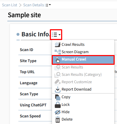Screen dimensions: 117x124
Task: Click the Report Customize eraser icon
Action: tap(58, 82)
